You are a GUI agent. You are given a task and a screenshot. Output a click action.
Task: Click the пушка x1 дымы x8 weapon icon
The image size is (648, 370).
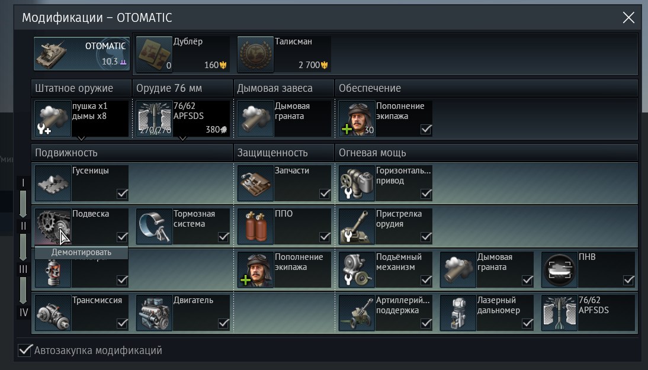click(53, 118)
